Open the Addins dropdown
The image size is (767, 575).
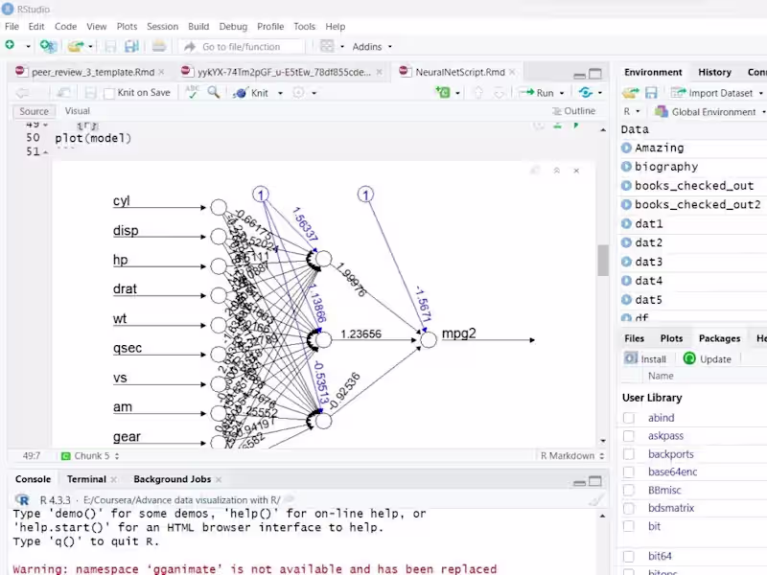click(x=372, y=46)
